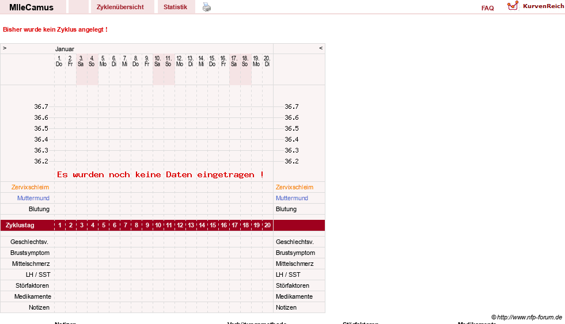This screenshot has height=324, width=565.
Task: Click the right Medikamente row label
Action: [x=294, y=296]
